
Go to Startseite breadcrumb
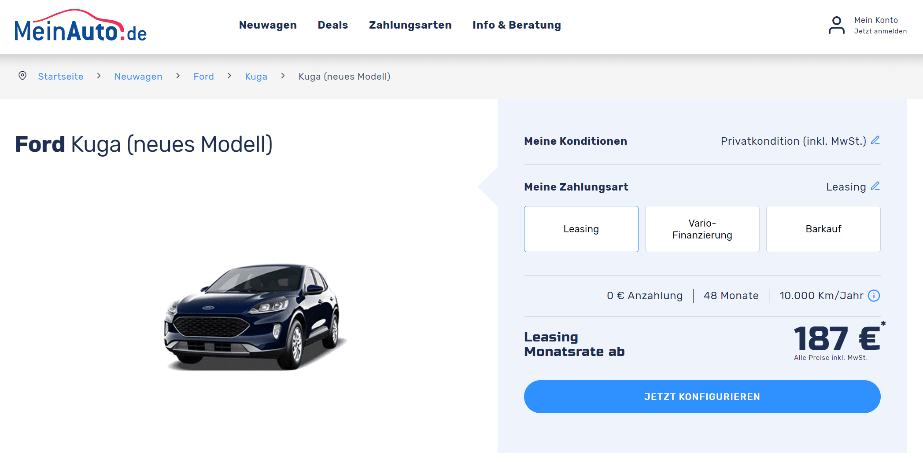(61, 77)
